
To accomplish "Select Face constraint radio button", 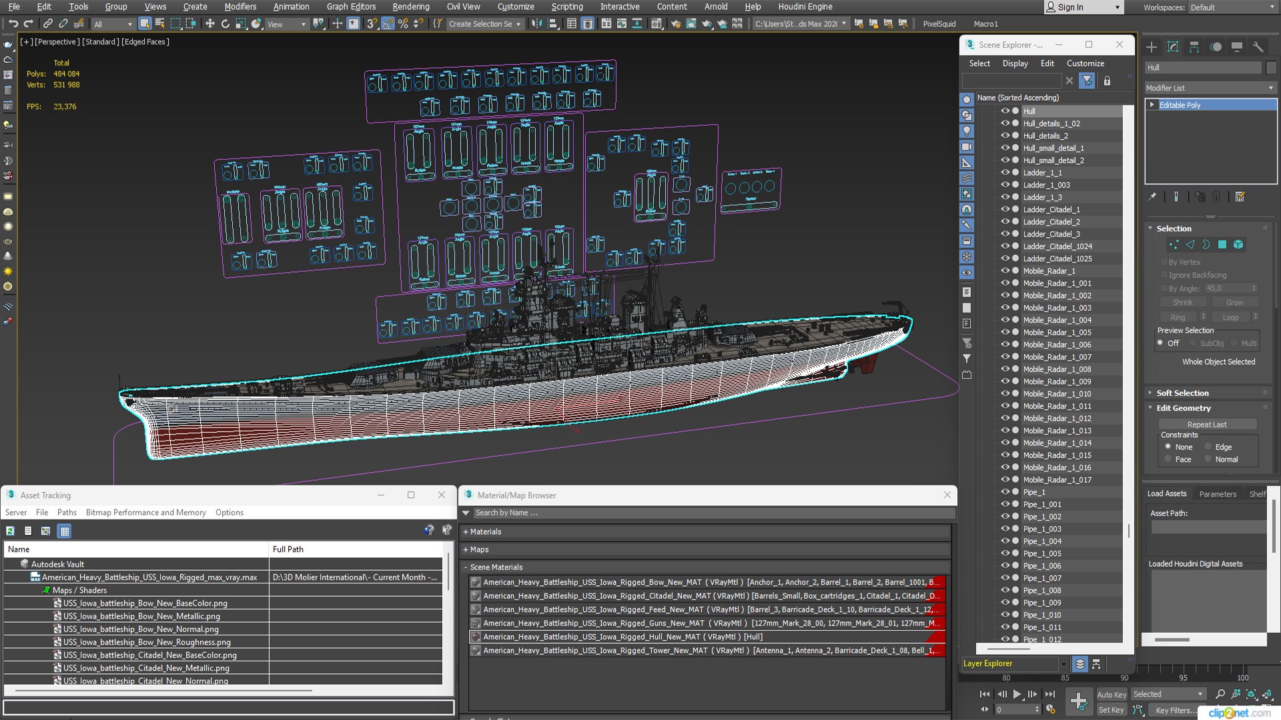I will 1168,459.
